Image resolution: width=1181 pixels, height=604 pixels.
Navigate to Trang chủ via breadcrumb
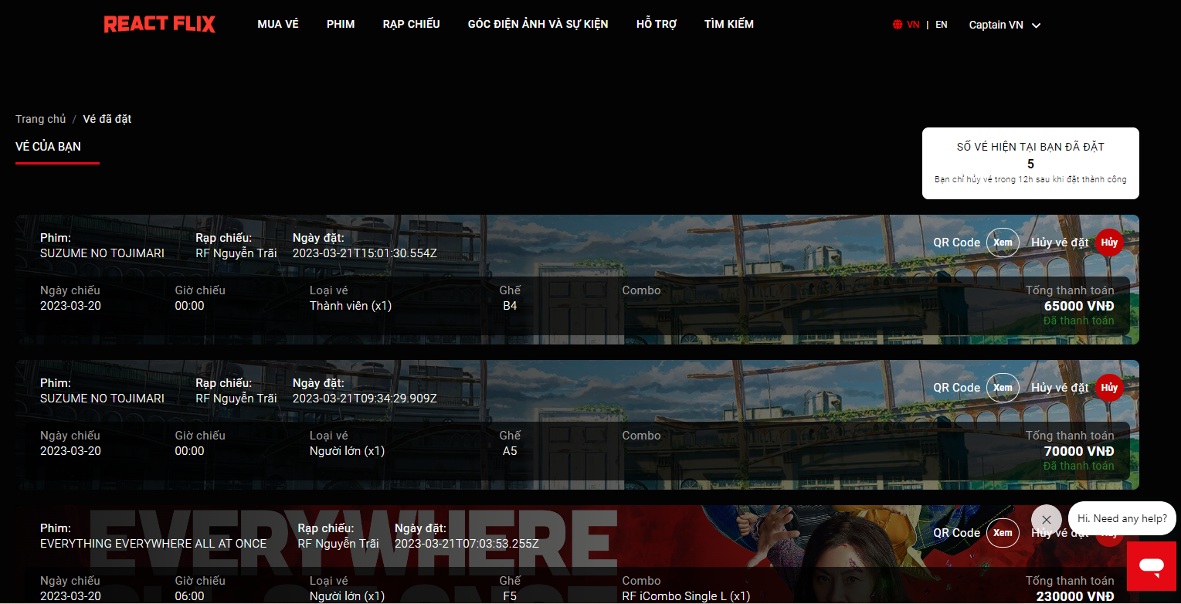pyautogui.click(x=40, y=118)
